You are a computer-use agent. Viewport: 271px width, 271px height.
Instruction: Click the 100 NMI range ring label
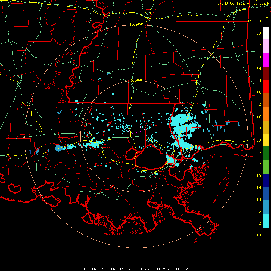[x=136, y=24]
